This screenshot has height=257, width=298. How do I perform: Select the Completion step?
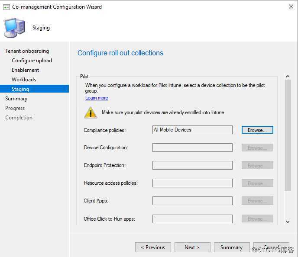(x=19, y=118)
